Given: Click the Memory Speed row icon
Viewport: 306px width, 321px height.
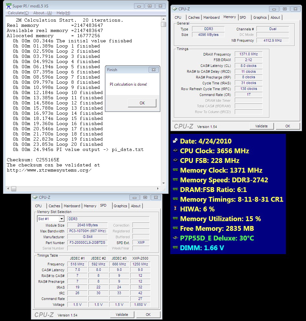Looking at the screenshot, I should point(175,179).
